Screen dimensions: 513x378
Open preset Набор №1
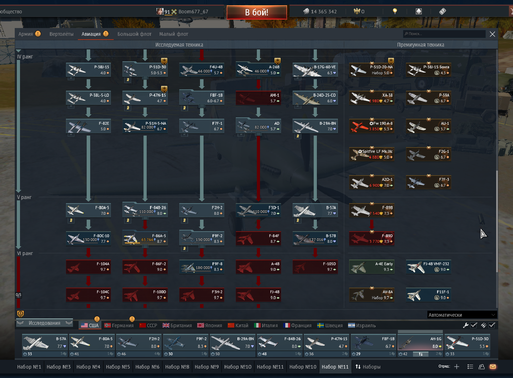[29, 366]
